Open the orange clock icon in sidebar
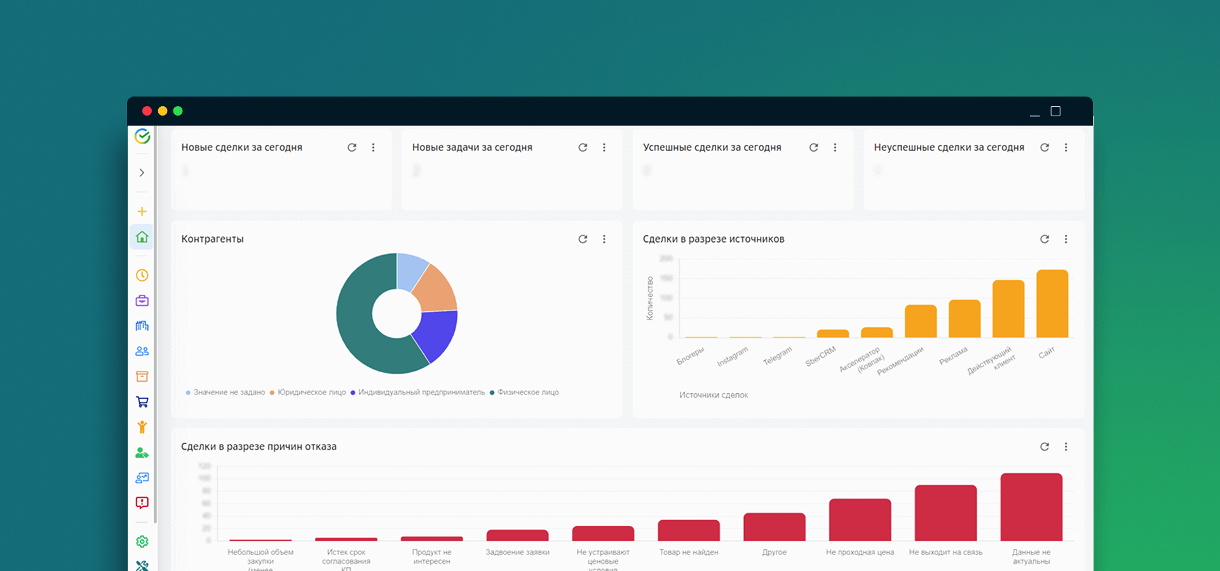1220x571 pixels. [142, 275]
